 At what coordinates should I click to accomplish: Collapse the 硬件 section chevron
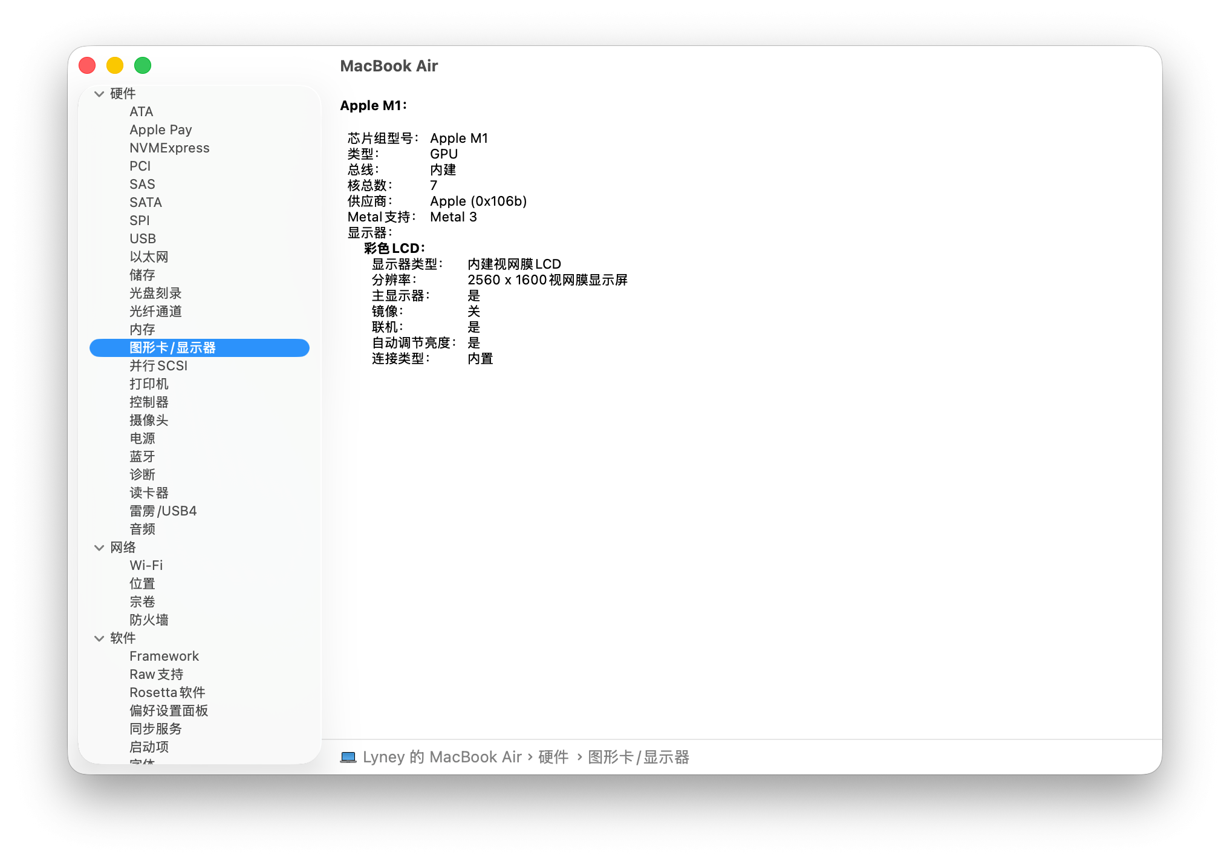pos(99,94)
